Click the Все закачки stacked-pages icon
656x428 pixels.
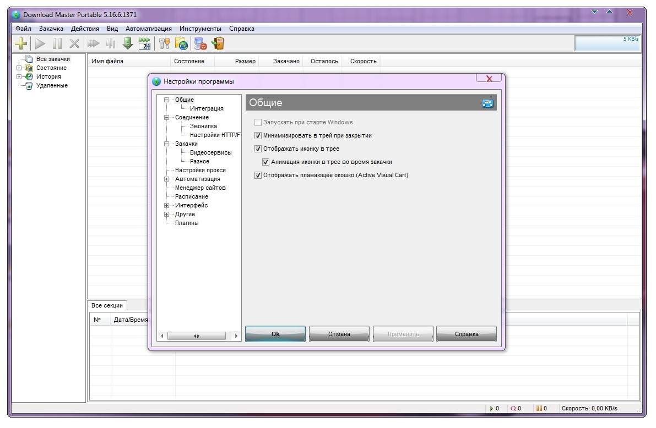[29, 59]
